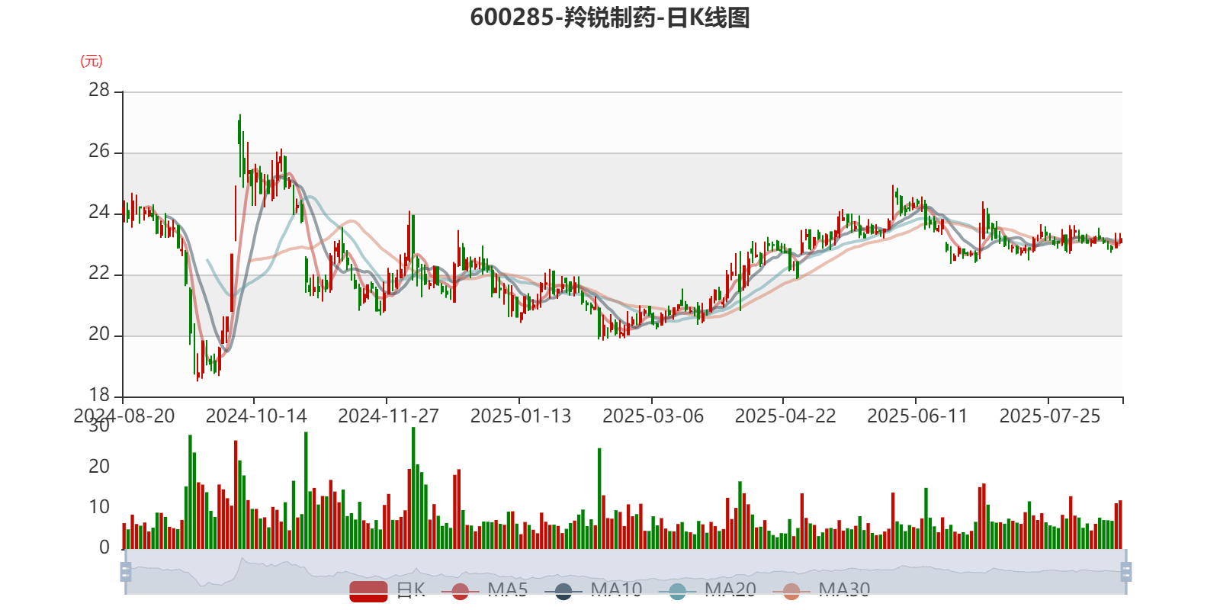Click the (元) unit label

[x=91, y=61]
